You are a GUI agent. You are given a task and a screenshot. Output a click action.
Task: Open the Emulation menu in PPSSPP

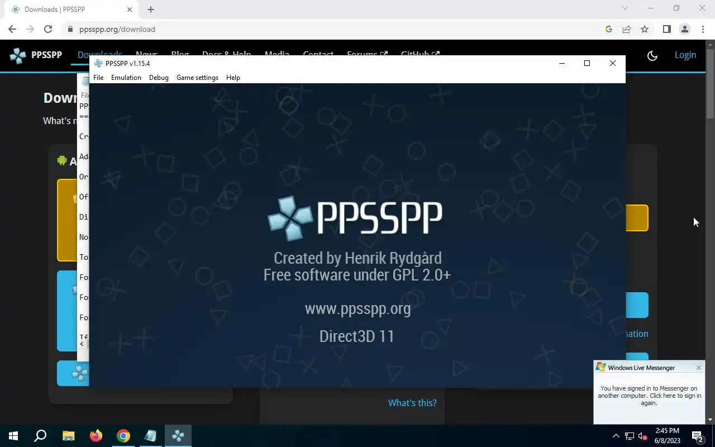tap(126, 78)
